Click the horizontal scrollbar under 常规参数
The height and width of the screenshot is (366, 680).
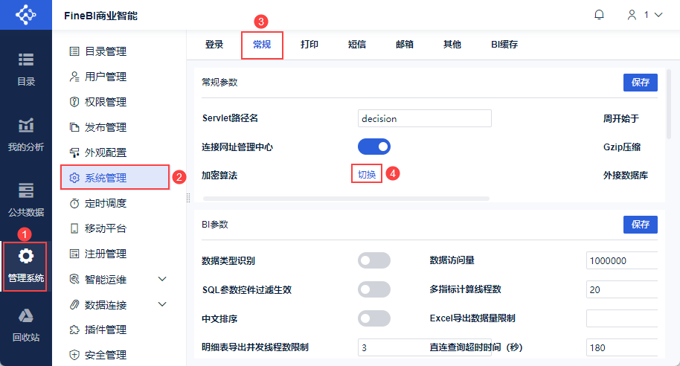(346, 199)
